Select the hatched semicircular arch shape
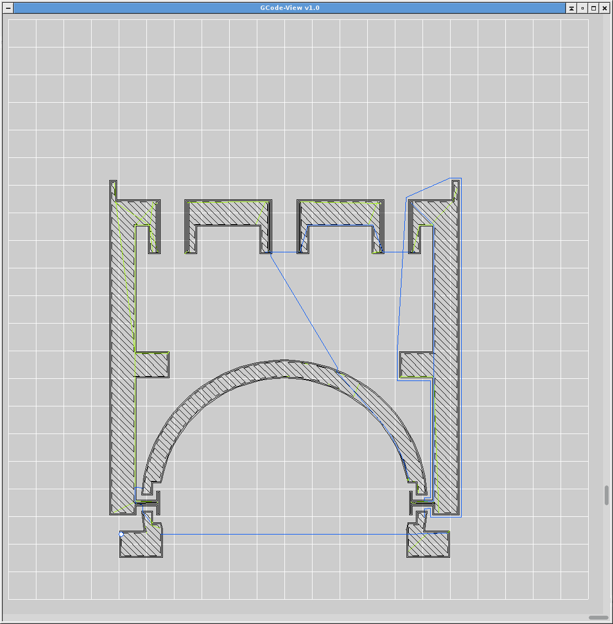The image size is (613, 624). click(284, 369)
